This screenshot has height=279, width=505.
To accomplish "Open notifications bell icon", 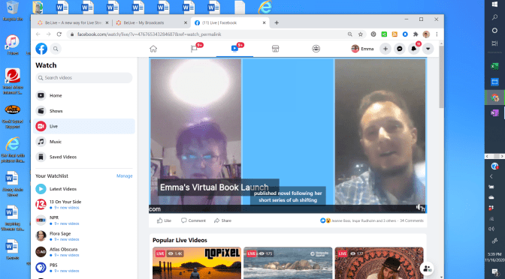I will (414, 49).
